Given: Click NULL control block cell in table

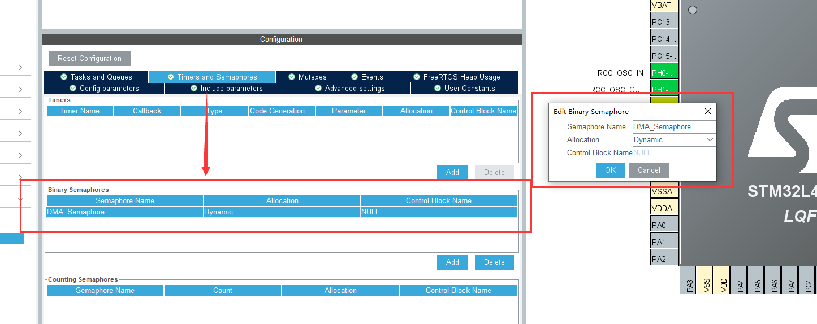Looking at the screenshot, I should tap(439, 212).
